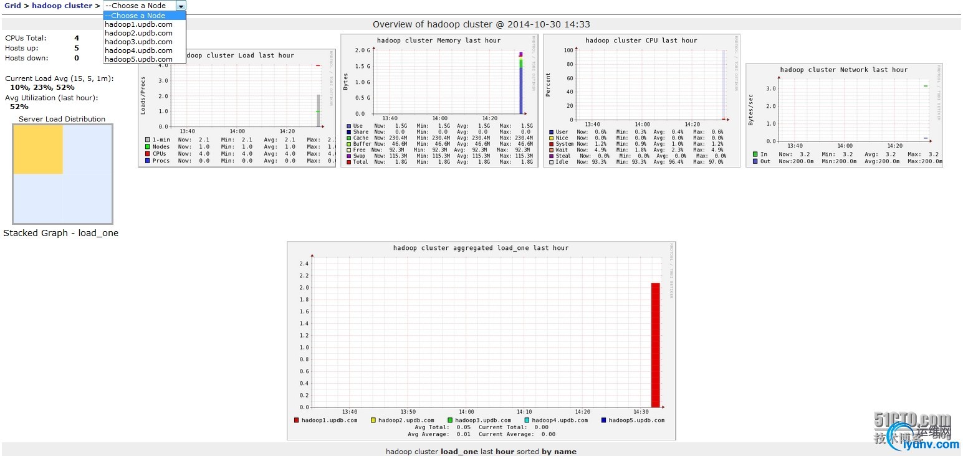Screen dimensions: 963x456
Task: Choose hadoop3.updb.com in the node dropdown list
Action: click(145, 42)
